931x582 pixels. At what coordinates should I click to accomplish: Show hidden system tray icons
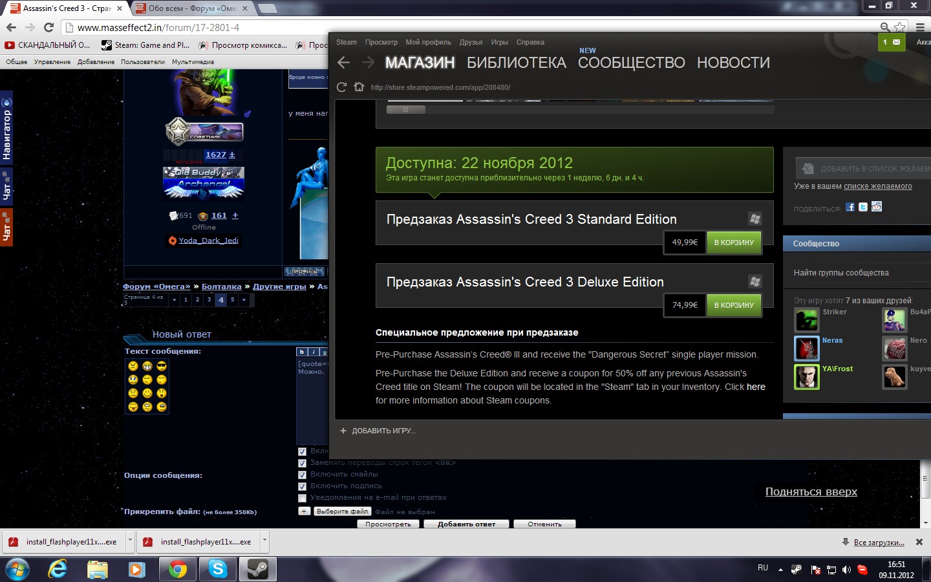[780, 570]
